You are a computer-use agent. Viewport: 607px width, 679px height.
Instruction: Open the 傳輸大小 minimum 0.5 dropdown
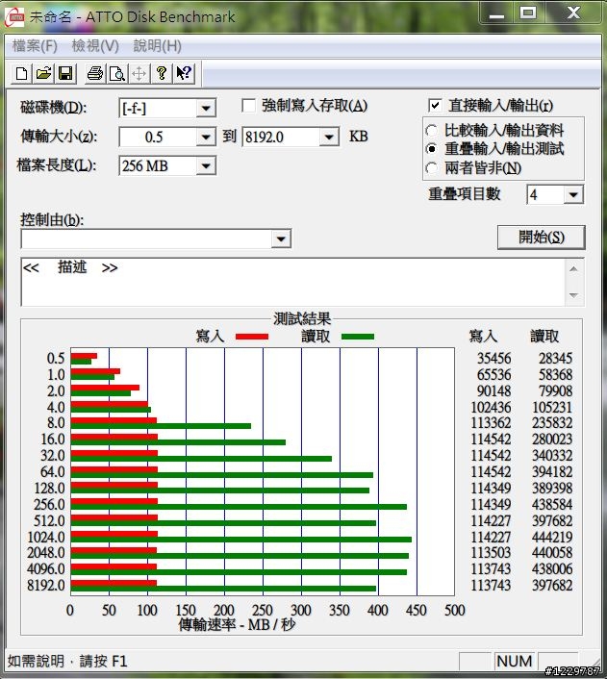206,138
